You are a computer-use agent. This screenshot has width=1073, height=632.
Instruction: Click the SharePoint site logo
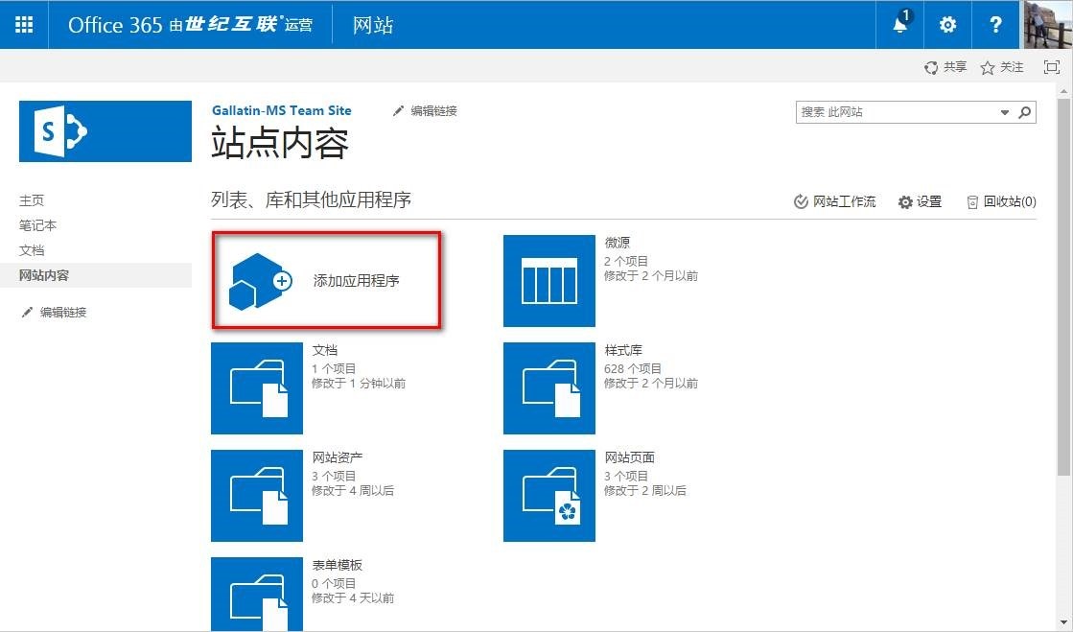click(105, 131)
